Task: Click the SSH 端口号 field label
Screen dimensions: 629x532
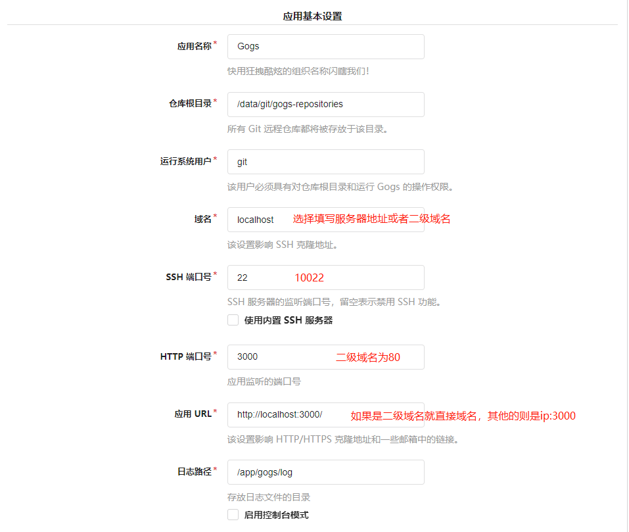Action: [x=189, y=278]
